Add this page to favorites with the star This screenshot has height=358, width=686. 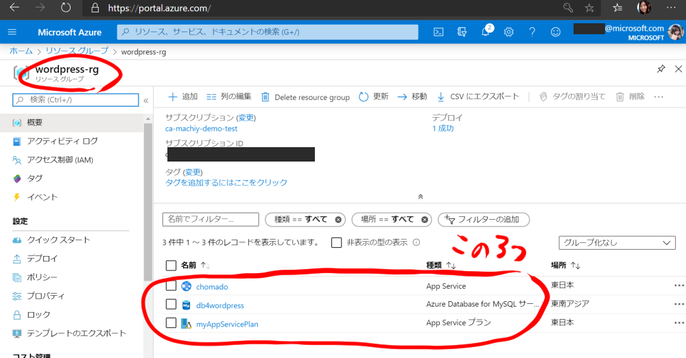[x=589, y=8]
